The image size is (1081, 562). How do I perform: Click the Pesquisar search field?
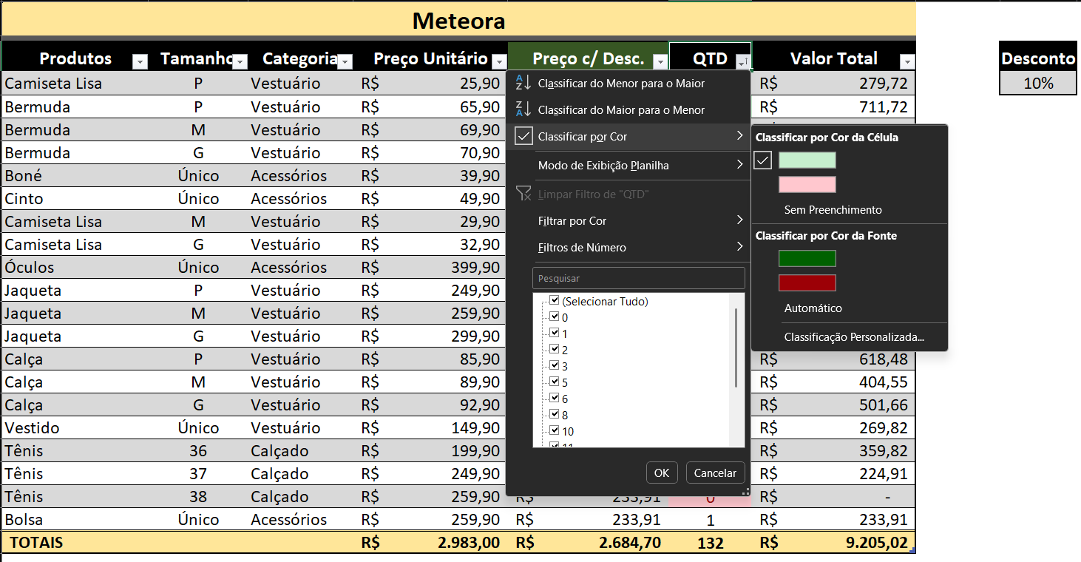[638, 279]
